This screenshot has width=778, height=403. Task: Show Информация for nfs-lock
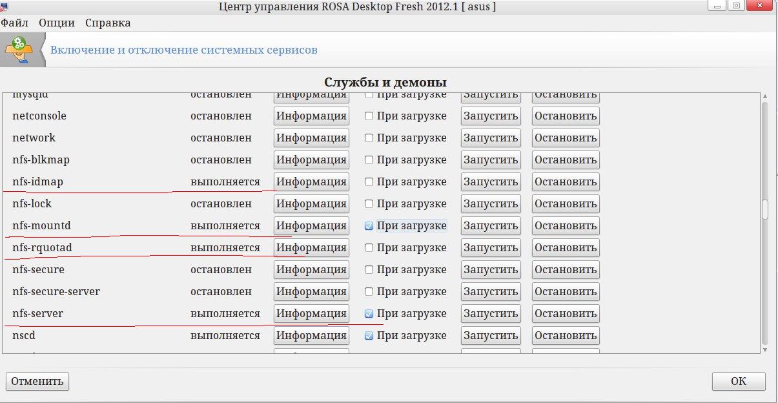pyautogui.click(x=311, y=204)
